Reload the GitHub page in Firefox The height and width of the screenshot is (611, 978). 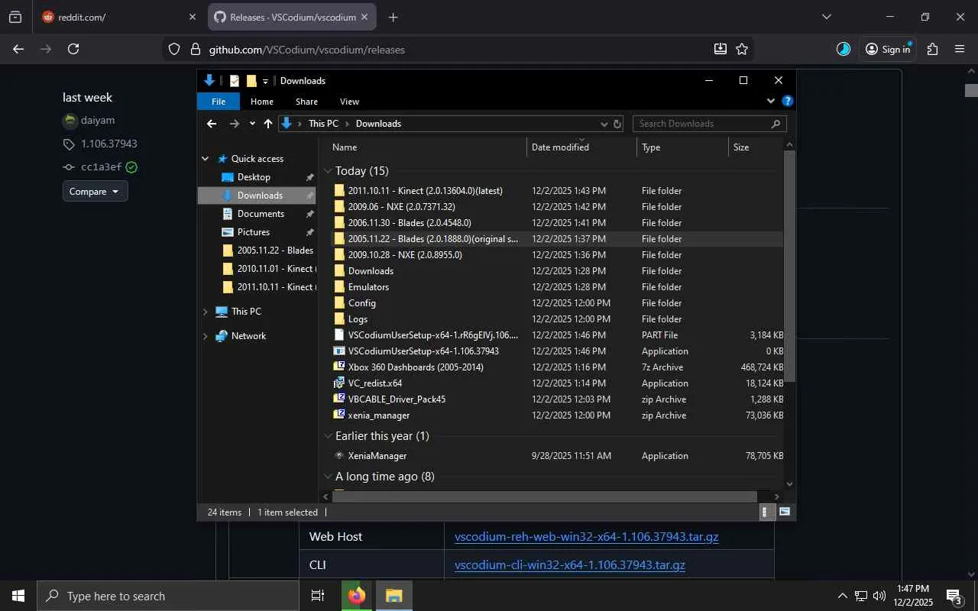click(x=73, y=49)
